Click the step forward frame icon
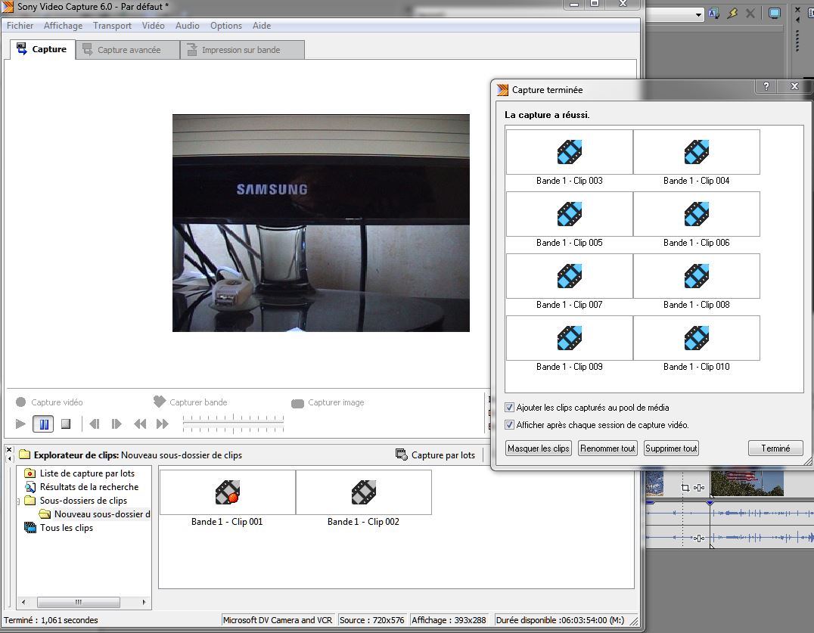This screenshot has width=814, height=633. pos(117,424)
